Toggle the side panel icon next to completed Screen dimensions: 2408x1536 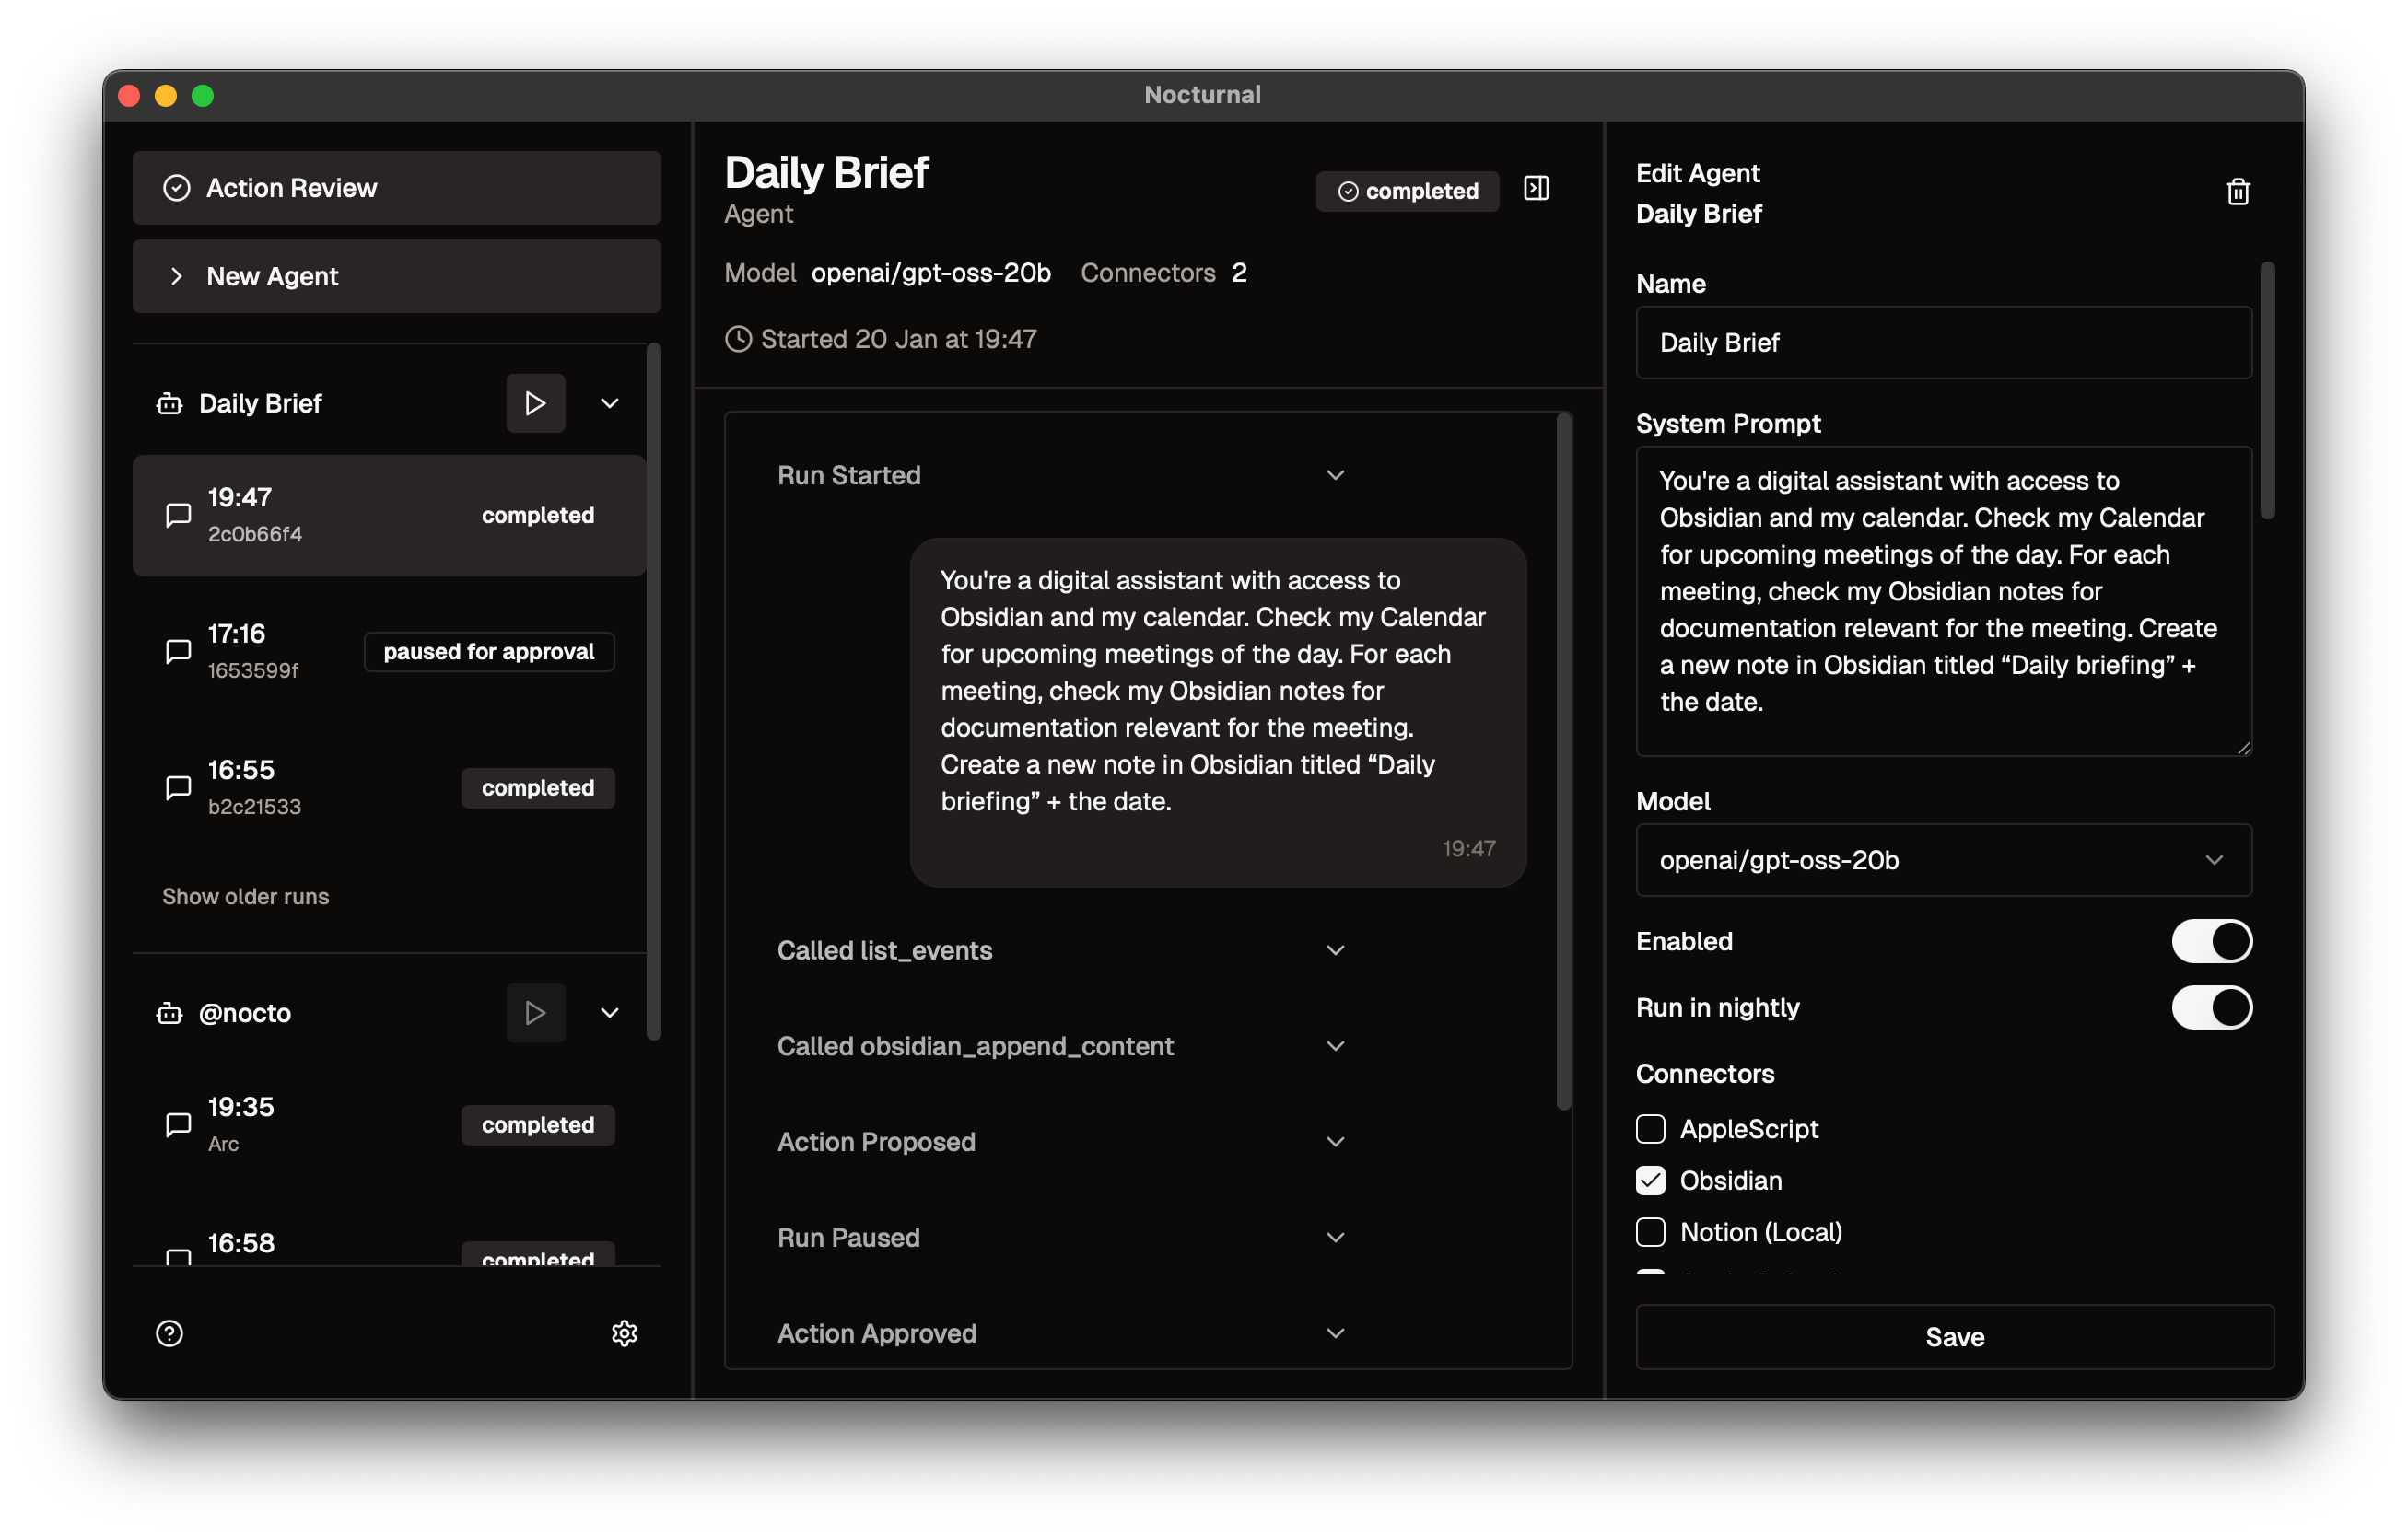tap(1535, 189)
